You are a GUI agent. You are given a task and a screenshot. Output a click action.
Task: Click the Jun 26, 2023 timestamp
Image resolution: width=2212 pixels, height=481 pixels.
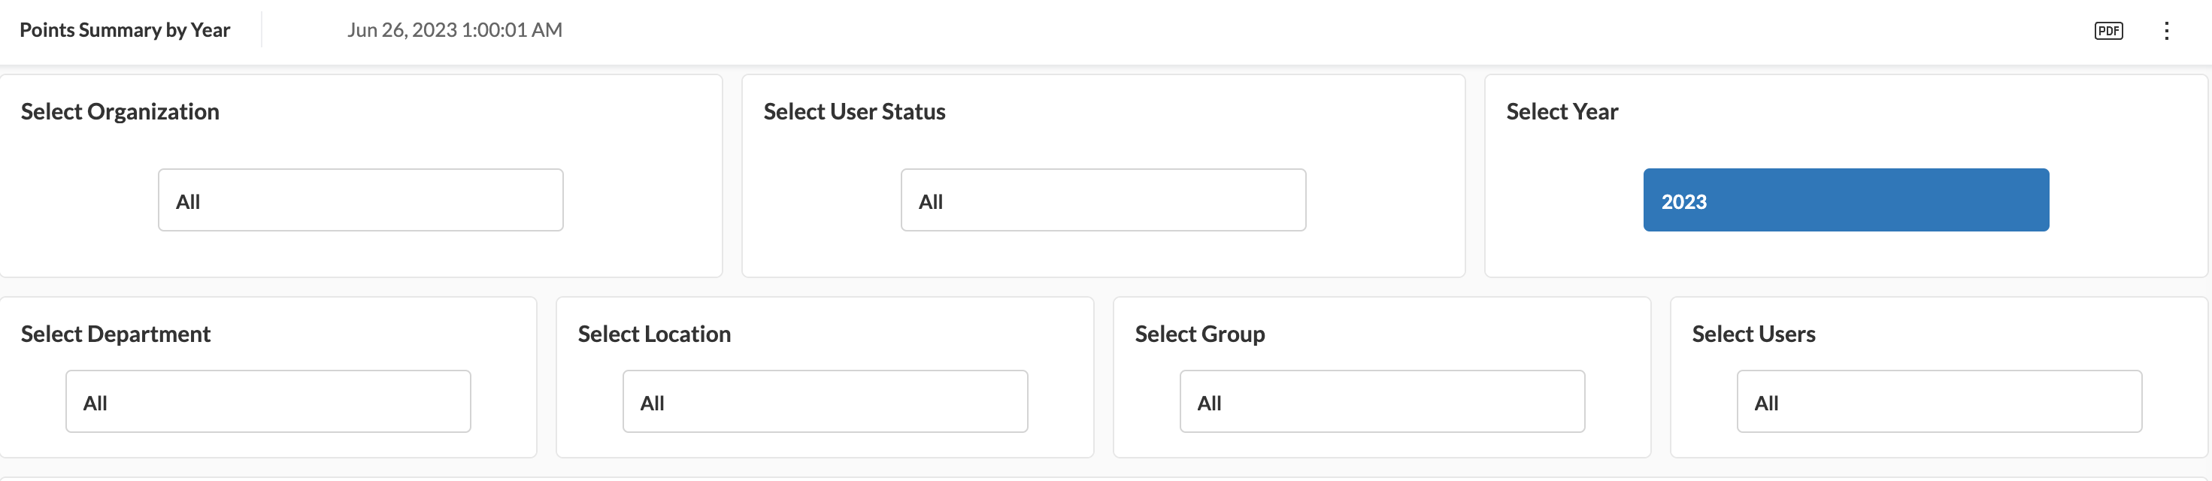point(454,30)
